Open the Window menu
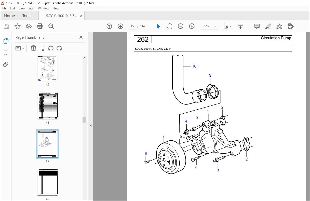310x201 pixels. [44, 8]
